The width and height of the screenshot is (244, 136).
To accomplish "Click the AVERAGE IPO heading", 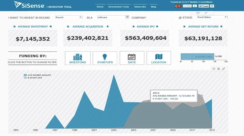I will point(146,27).
